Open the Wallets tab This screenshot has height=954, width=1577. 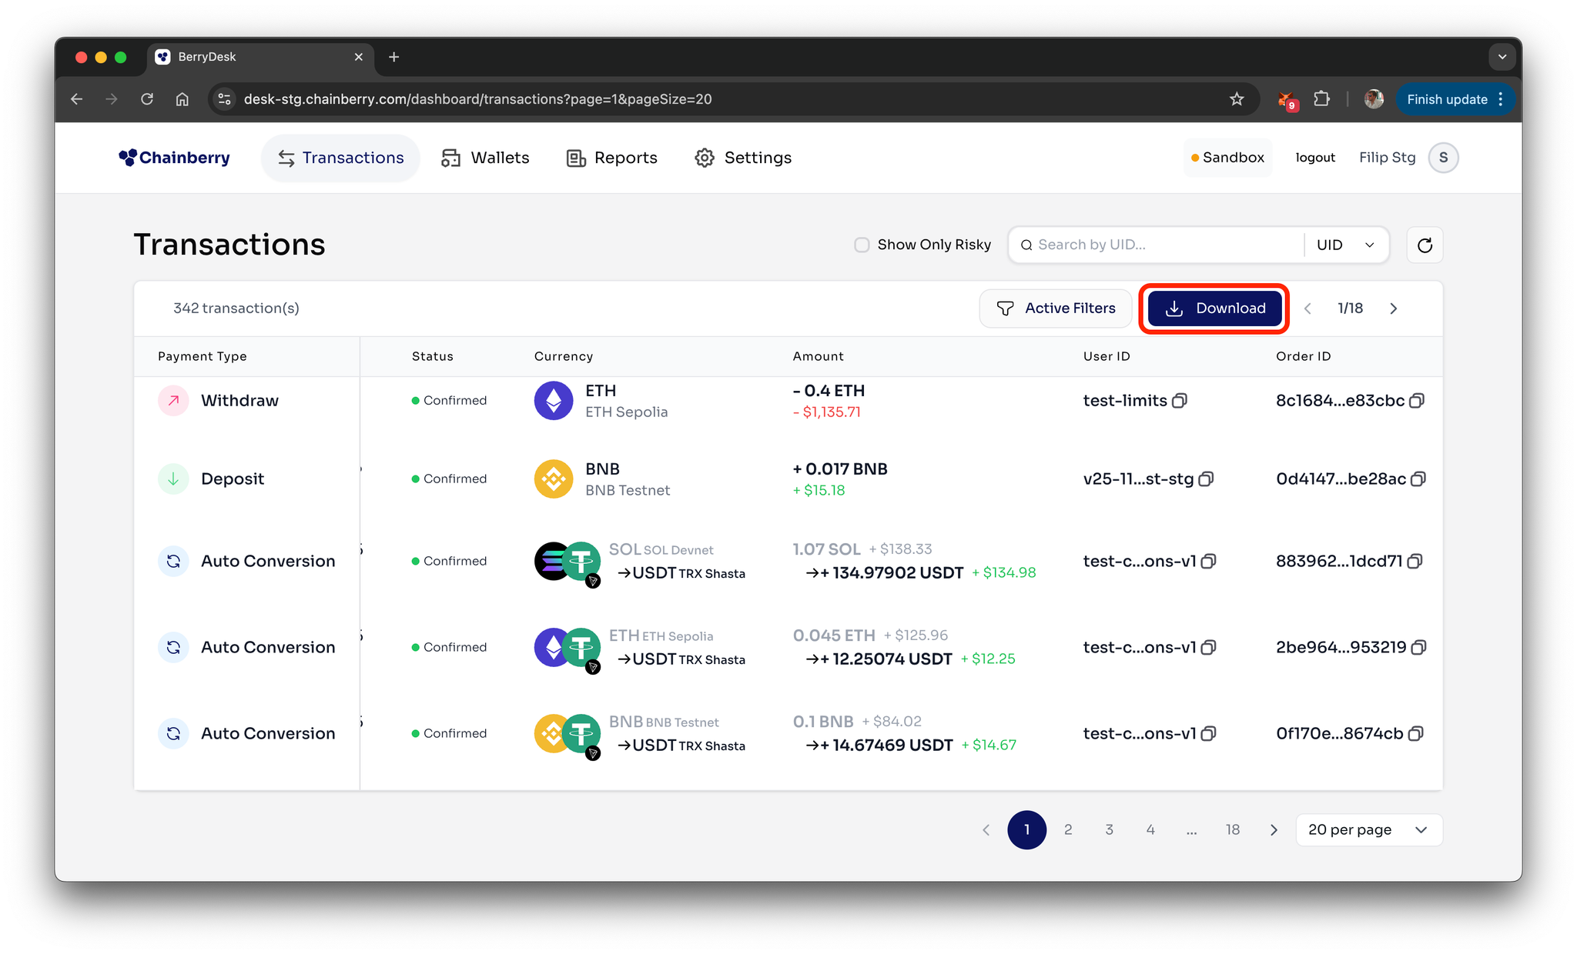(x=485, y=158)
